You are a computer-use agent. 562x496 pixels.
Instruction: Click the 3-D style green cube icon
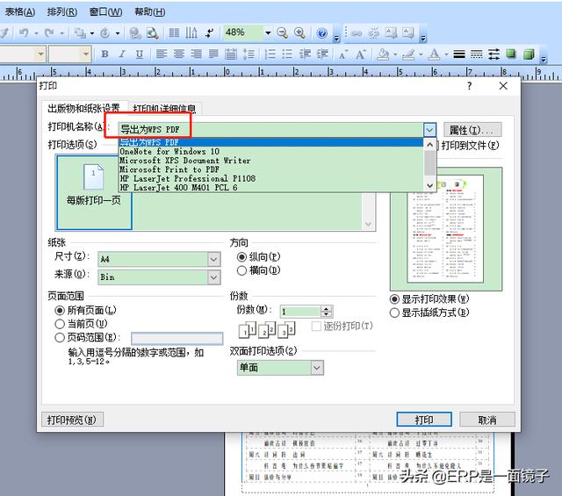pyautogui.click(x=529, y=54)
